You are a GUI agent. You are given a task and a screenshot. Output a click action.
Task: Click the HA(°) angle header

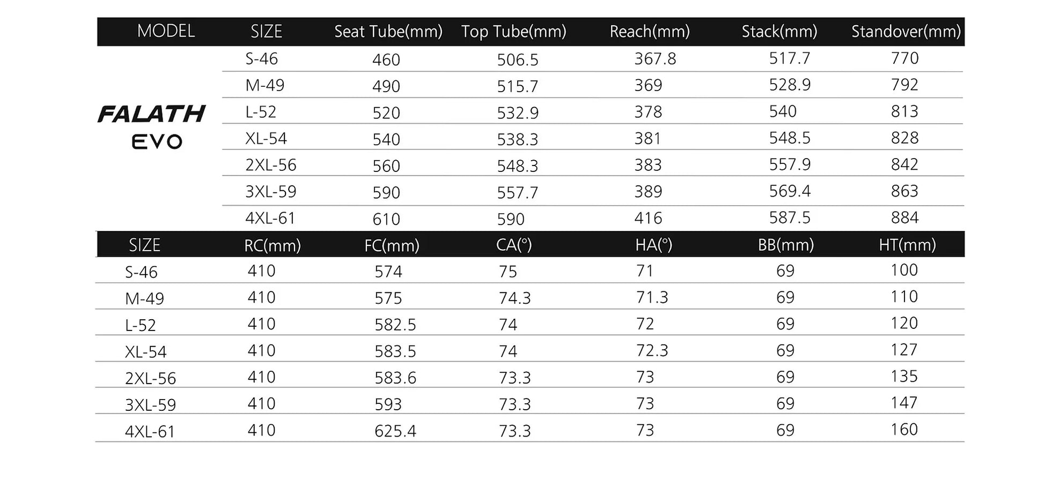coord(653,245)
